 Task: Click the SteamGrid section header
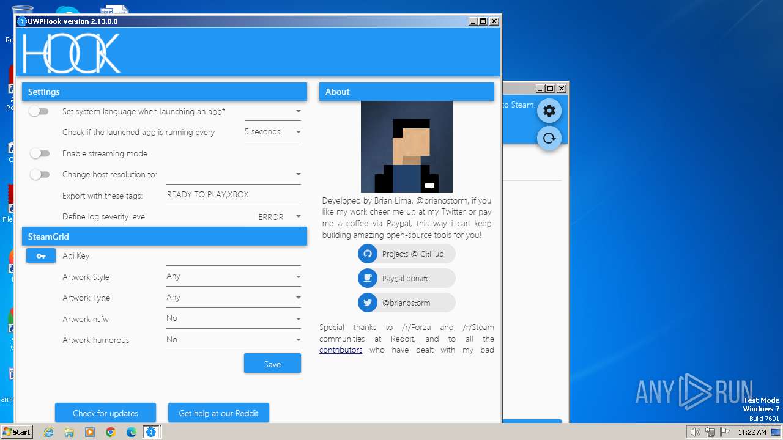[165, 237]
